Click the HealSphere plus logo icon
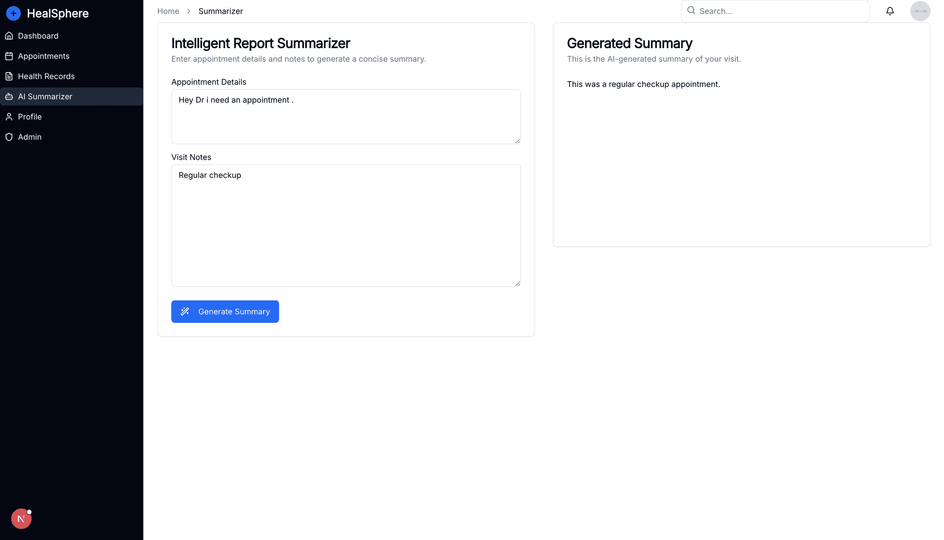This screenshot has width=944, height=540. click(13, 13)
